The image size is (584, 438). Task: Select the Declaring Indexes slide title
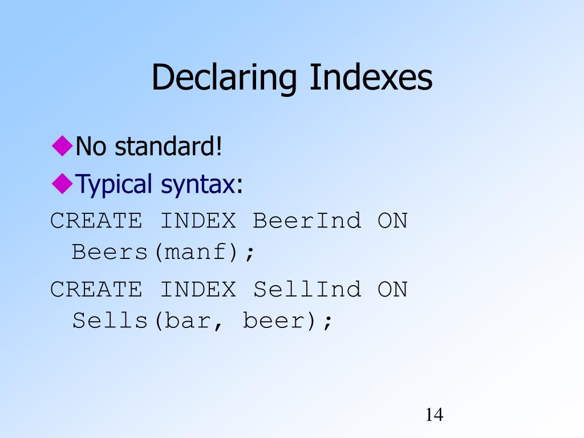(292, 78)
